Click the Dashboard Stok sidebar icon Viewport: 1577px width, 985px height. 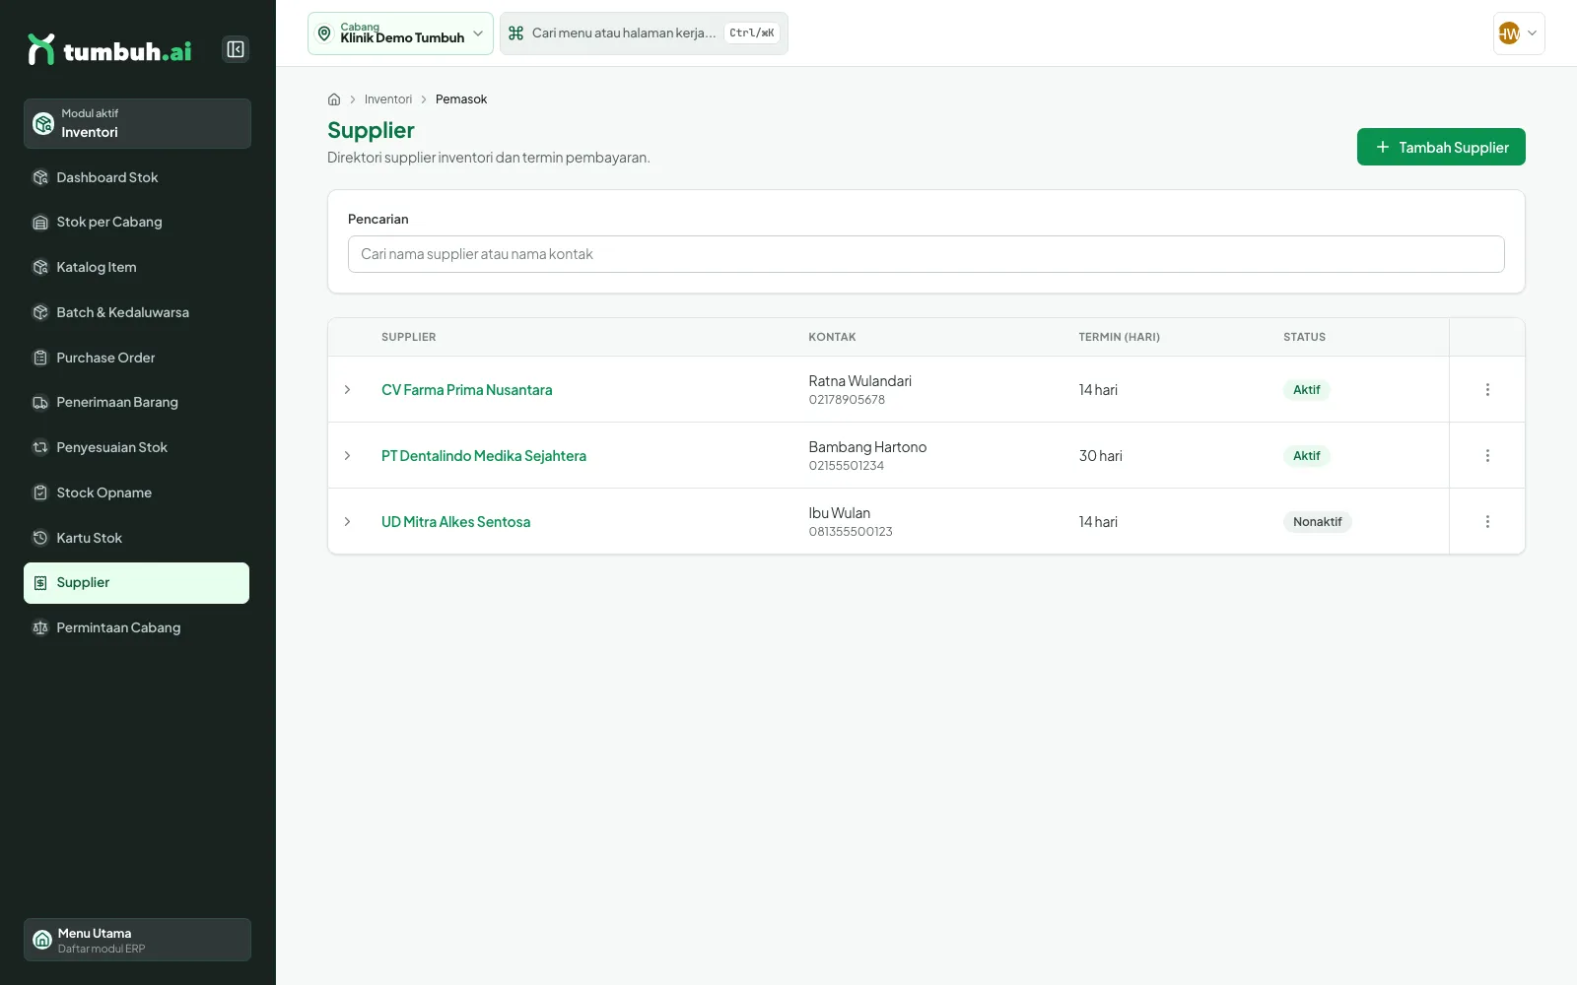pyautogui.click(x=40, y=177)
